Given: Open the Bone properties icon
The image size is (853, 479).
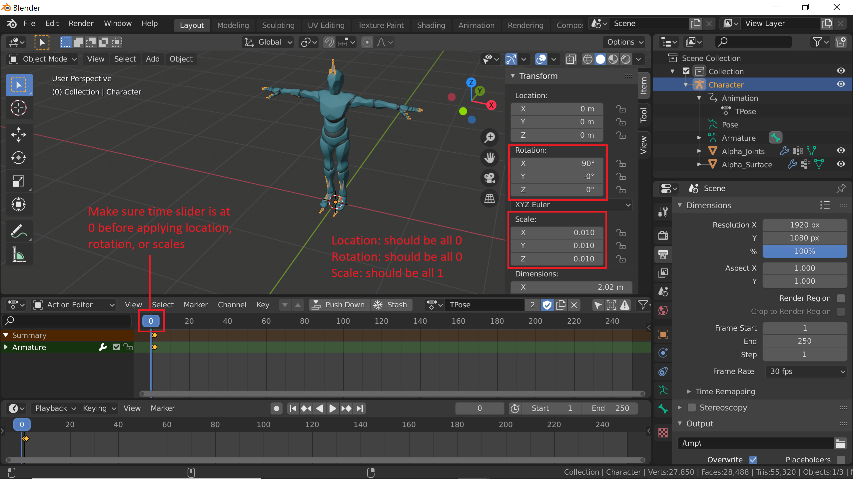Looking at the screenshot, I should click(663, 409).
